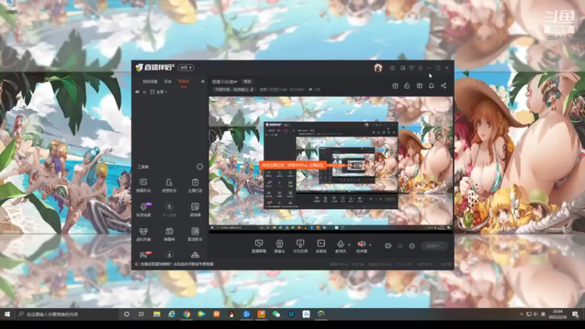Image resolution: width=585 pixels, height=329 pixels.
Task: Add a new scene with plus button
Action: click(203, 81)
